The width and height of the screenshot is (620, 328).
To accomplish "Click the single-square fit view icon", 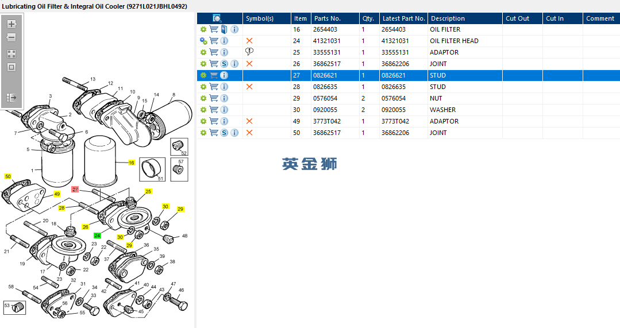I will click(x=11, y=67).
